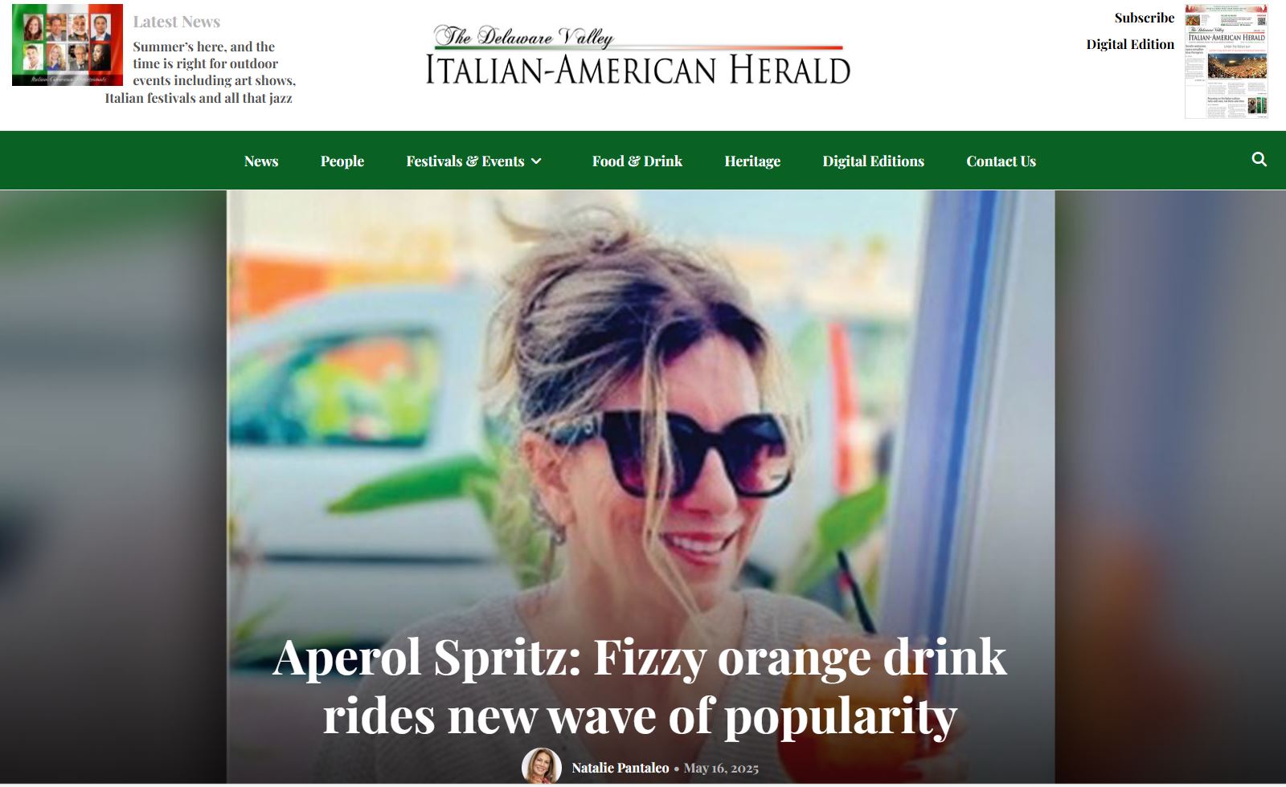Expand the Festivals & Events chevron
1286x787 pixels.
click(536, 161)
